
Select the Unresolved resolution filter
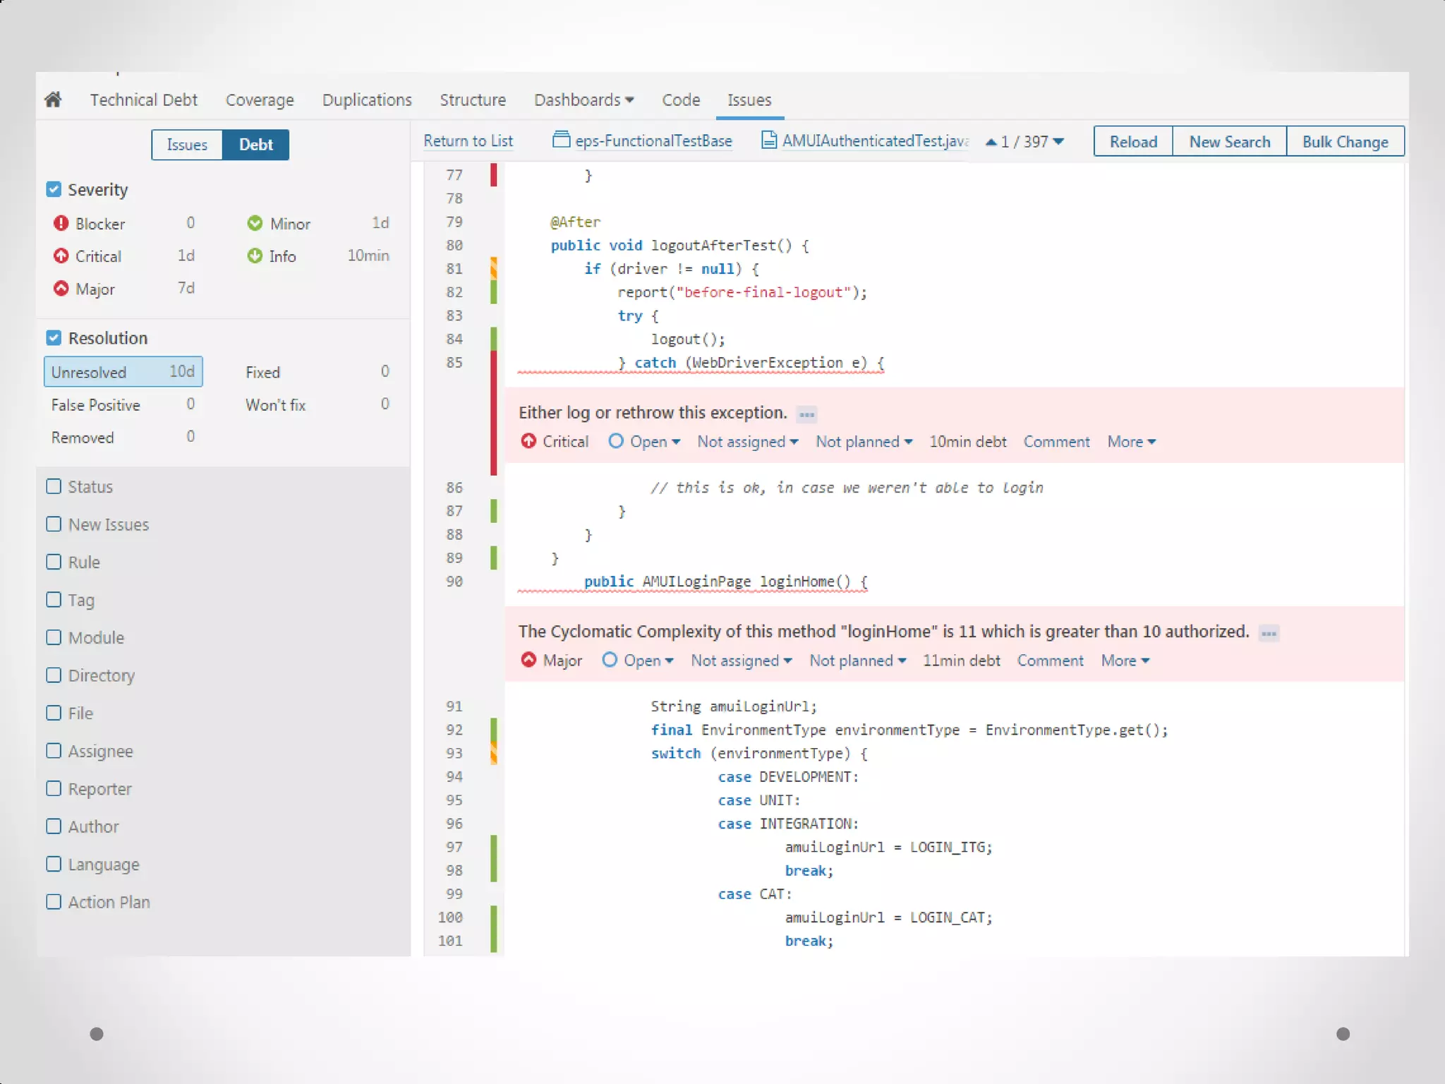tap(123, 372)
